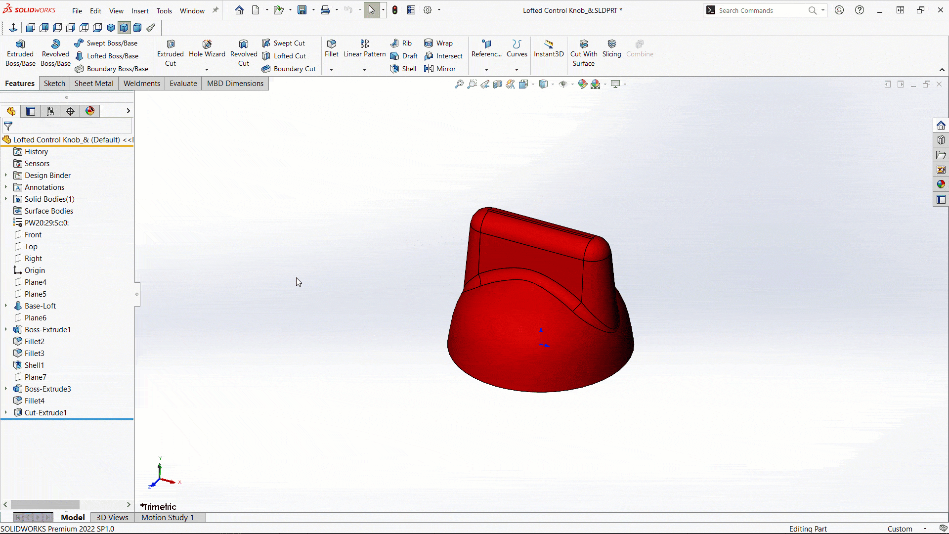Screen dimensions: 949x534
Task: Switch to the Evaluate tab
Action: [183, 84]
